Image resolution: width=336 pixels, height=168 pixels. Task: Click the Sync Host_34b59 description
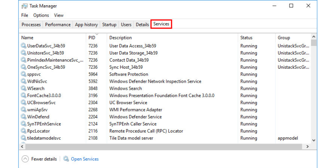pyautogui.click(x=126, y=67)
